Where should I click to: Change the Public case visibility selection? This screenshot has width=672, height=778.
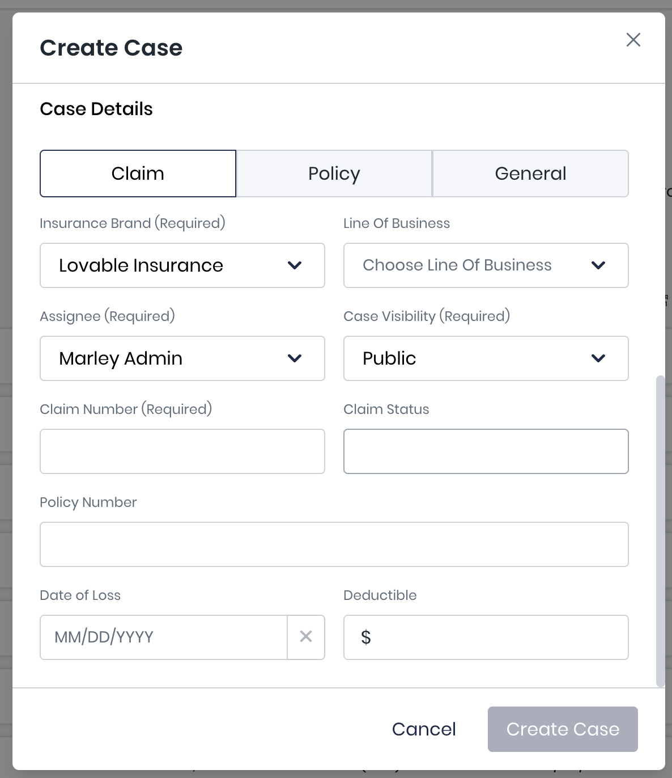pyautogui.click(x=465, y=358)
